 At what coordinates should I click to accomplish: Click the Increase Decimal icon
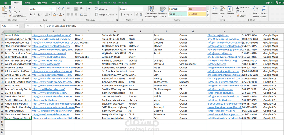point(137,14)
